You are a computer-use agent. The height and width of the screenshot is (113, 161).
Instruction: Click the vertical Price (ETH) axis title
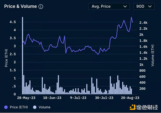[6, 57]
